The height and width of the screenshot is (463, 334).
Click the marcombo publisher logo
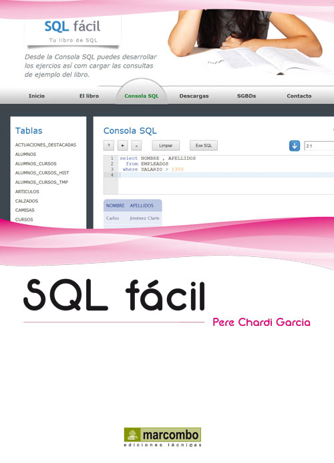pos(162,437)
